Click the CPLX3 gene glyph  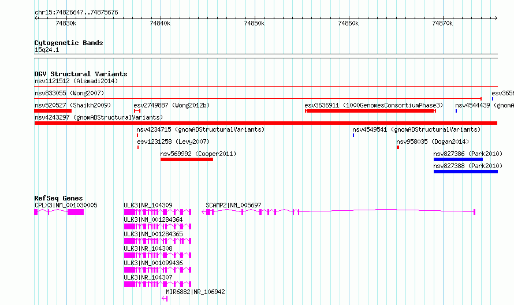59,212
